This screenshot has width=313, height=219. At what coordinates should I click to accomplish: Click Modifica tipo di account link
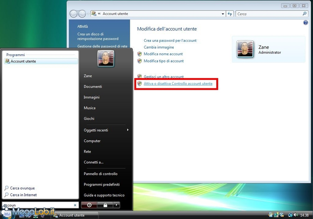point(163,61)
